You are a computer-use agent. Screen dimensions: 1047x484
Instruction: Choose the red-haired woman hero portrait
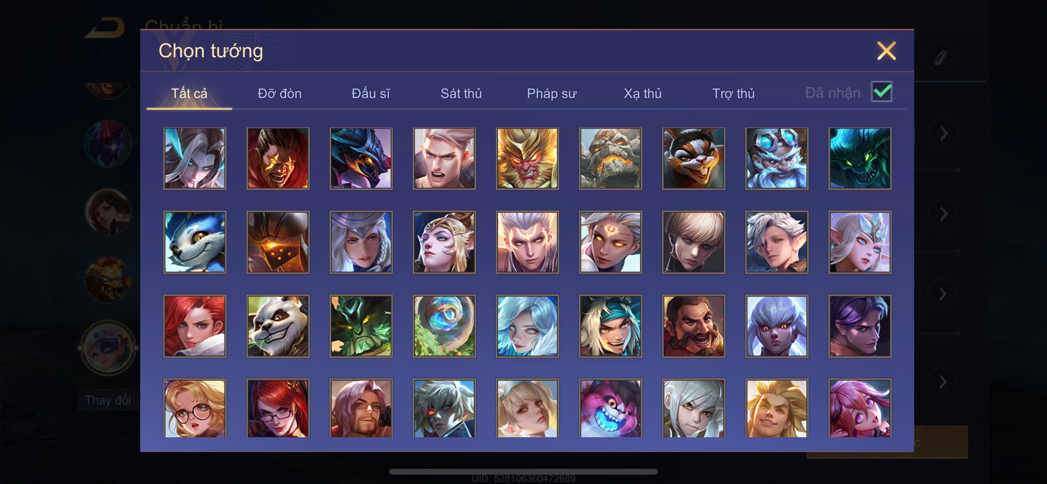(195, 326)
